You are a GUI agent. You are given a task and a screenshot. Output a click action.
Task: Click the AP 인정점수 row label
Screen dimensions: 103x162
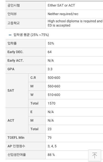point(16,146)
